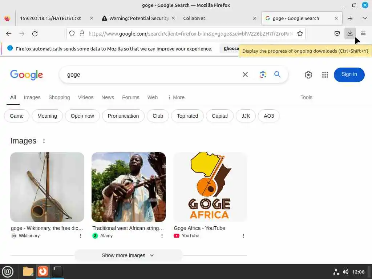Open options for the Images section
Image resolution: width=372 pixels, height=279 pixels.
tap(44, 141)
